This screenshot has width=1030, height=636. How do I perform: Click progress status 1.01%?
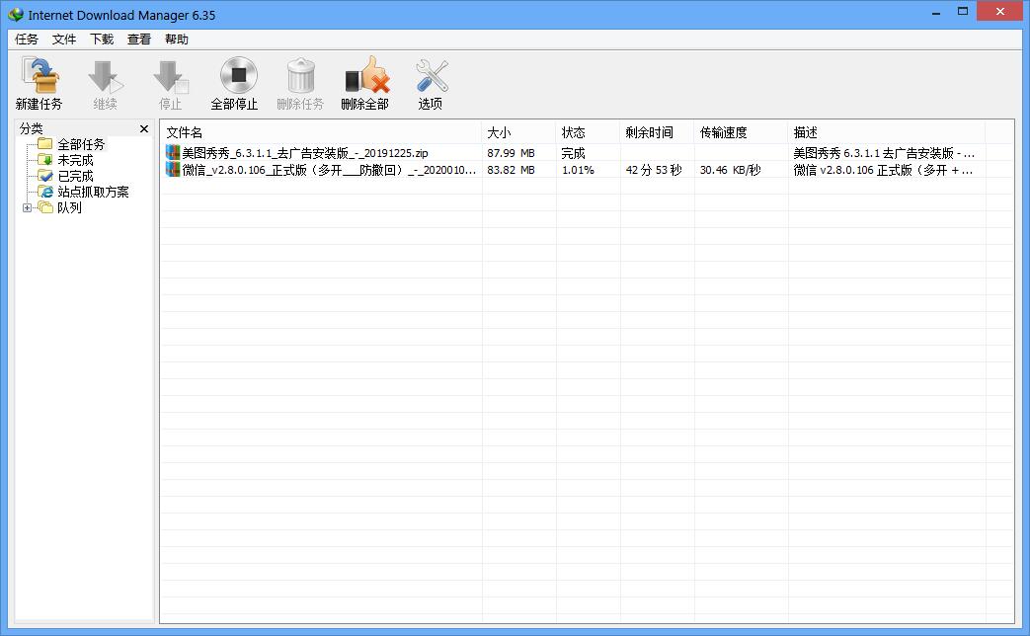pyautogui.click(x=578, y=170)
